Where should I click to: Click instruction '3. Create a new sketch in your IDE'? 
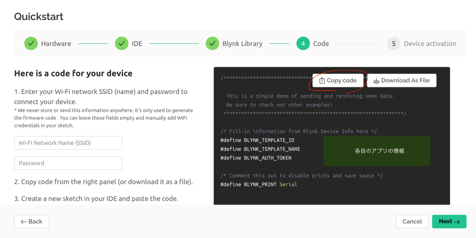tap(96, 198)
